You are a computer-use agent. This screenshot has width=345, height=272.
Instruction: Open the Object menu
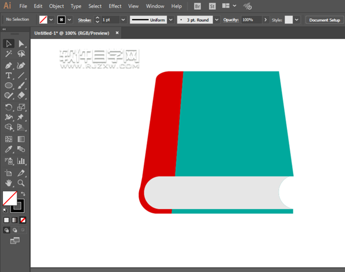point(56,6)
